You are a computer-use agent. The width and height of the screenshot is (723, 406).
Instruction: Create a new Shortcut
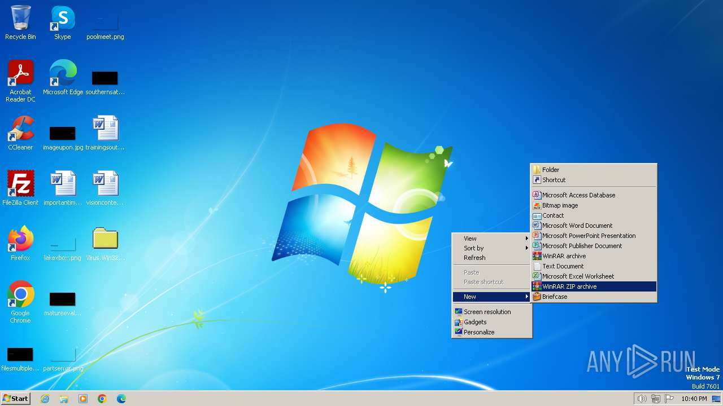[x=594, y=180]
